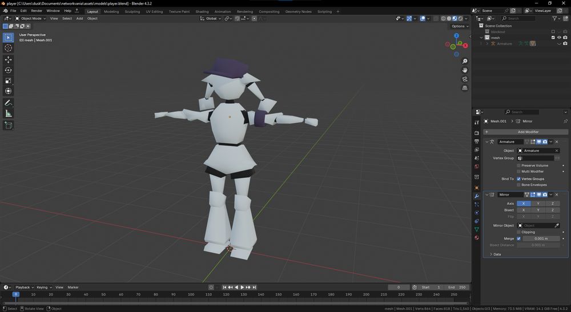Toggle camera view in the viewport
The width and height of the screenshot is (571, 312).
coord(465,79)
